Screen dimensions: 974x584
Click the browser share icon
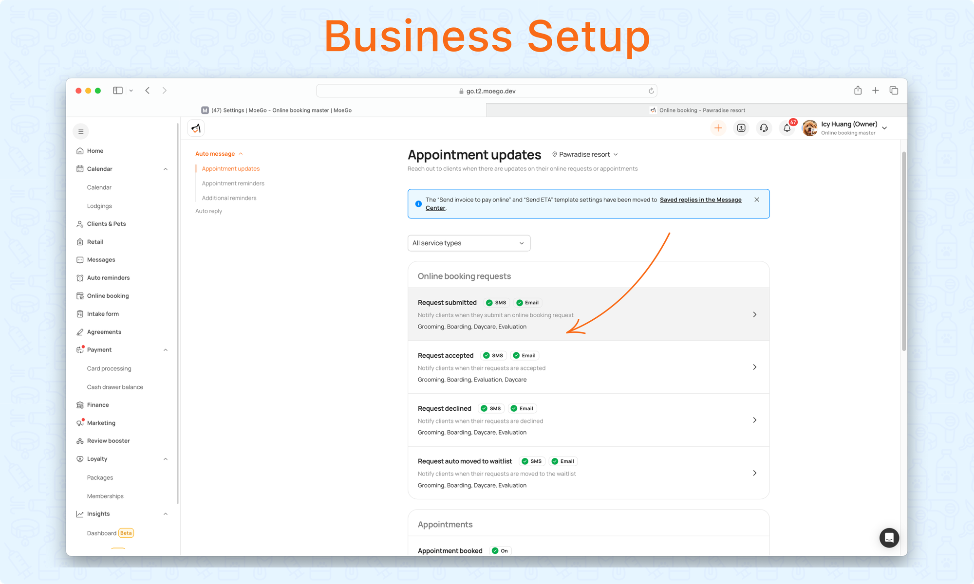(x=858, y=91)
